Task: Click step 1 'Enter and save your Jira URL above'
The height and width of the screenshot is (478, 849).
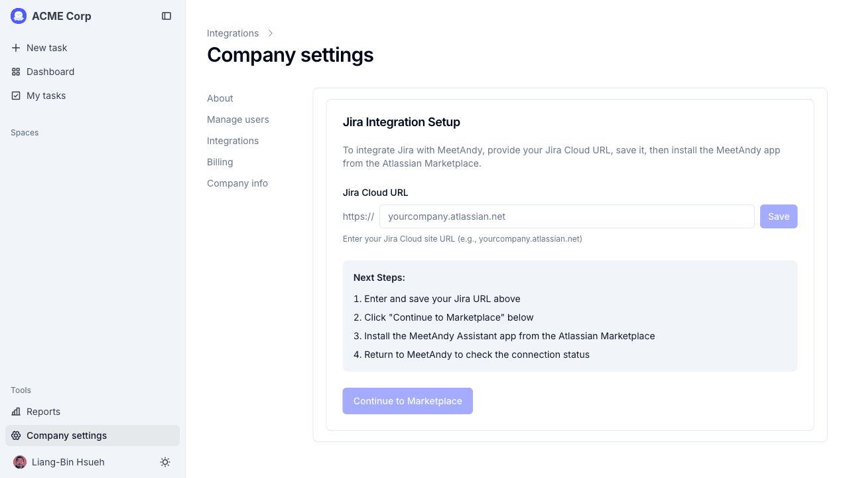Action: (437, 299)
